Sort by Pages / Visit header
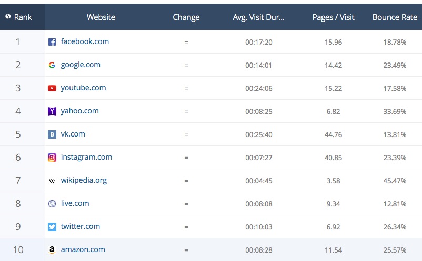Viewport: 422px width, 261px height. (x=333, y=17)
